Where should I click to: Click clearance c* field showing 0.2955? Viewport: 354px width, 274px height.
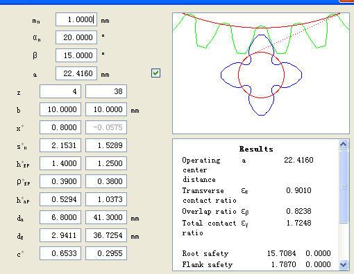point(106,253)
